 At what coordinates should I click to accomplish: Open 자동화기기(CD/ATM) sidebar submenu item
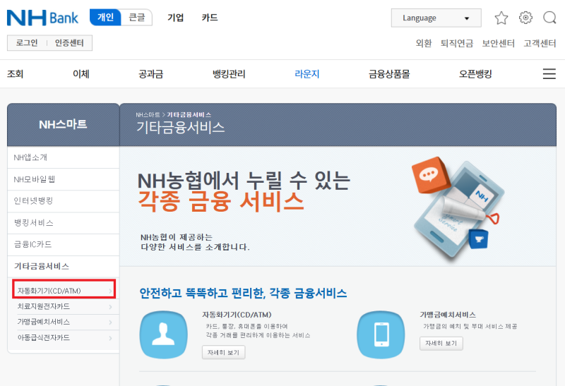[64, 289]
